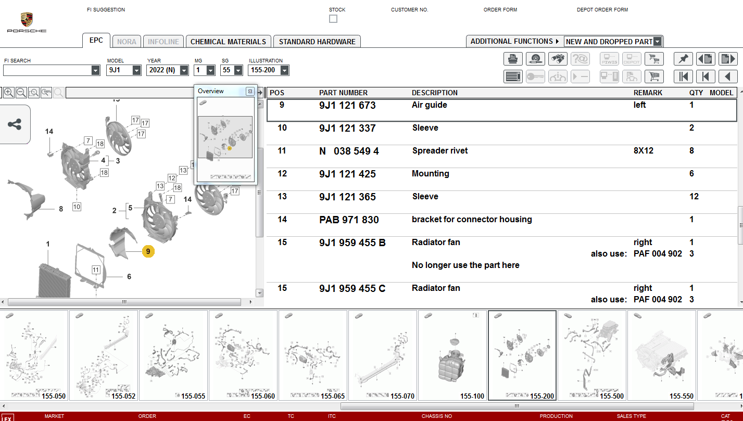Switch to the CHEMICAL MATERIALS tab
The height and width of the screenshot is (421, 743).
coord(228,41)
